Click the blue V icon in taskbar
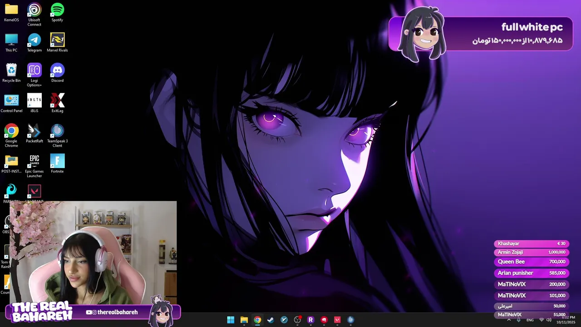The image size is (581, 327). 284,320
